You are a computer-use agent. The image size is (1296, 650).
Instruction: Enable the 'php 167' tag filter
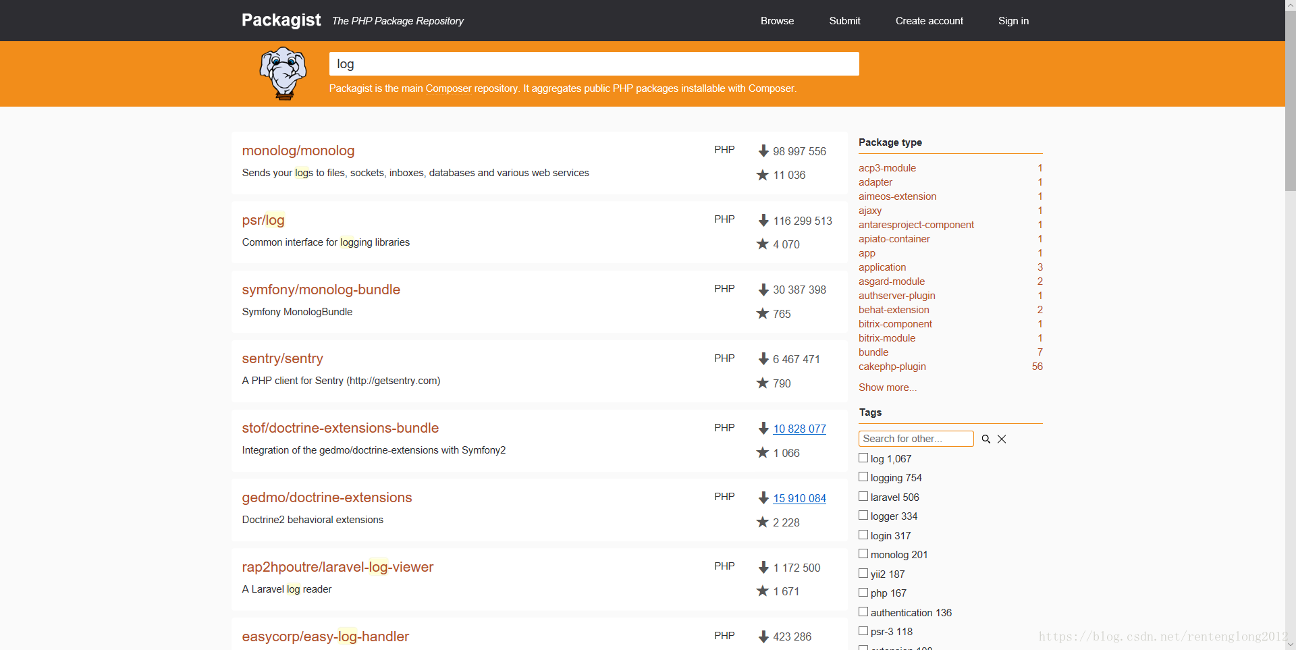(863, 592)
